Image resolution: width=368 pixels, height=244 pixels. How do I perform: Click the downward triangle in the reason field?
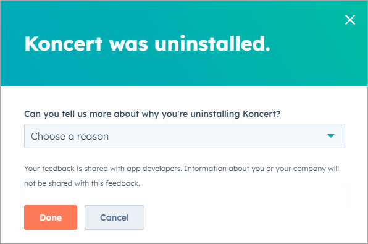tap(331, 136)
